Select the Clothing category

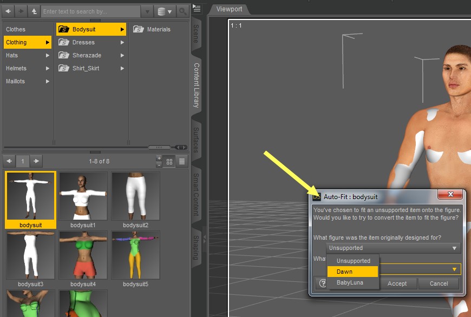pos(27,42)
